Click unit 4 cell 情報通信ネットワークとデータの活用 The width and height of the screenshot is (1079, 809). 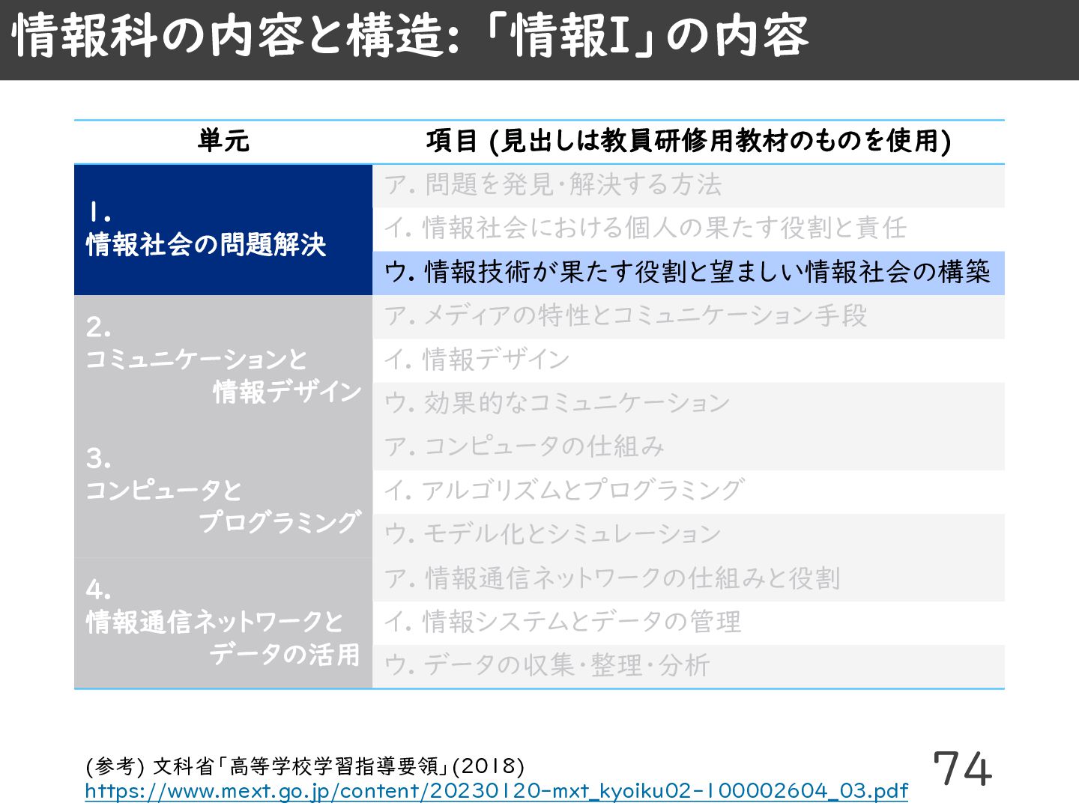coord(223,622)
